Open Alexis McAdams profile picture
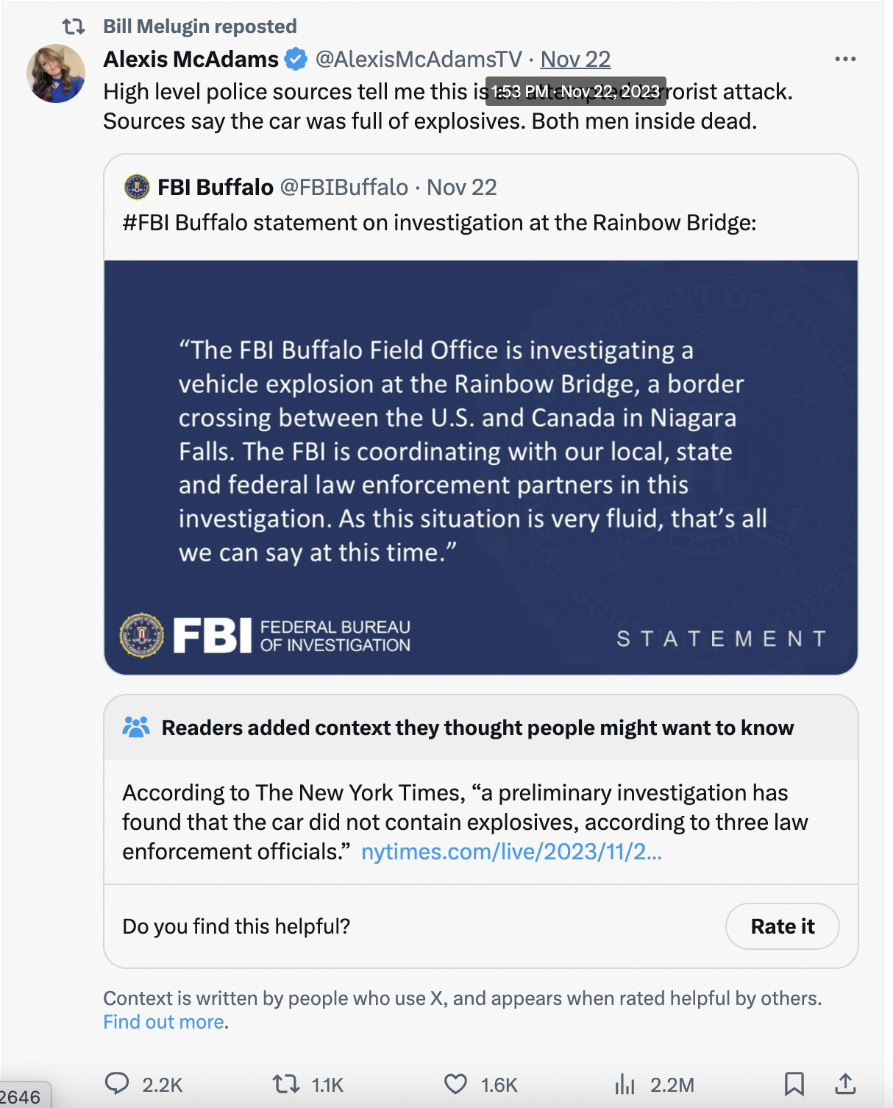 (56, 74)
